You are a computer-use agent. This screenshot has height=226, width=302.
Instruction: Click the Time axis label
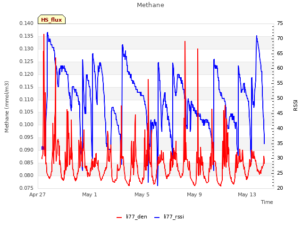(x=267, y=202)
